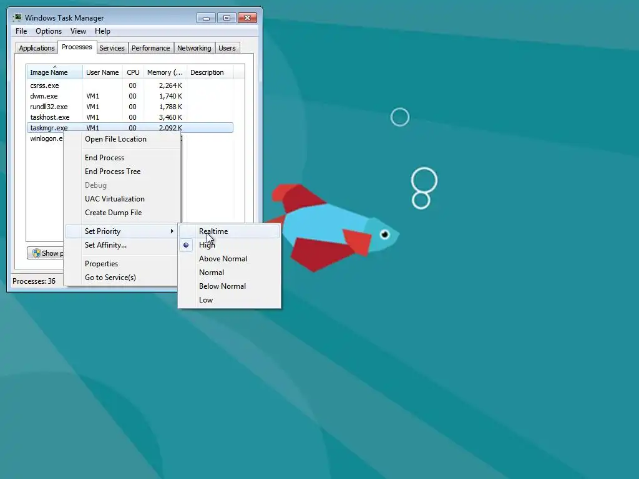Screen dimensions: 639x479
Task: Sort by Memory column header
Action: (165, 72)
